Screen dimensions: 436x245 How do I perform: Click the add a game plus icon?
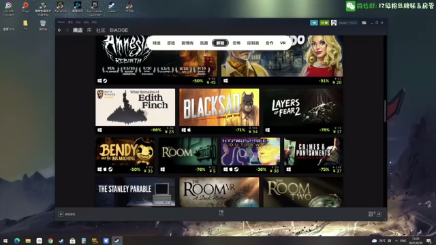(61, 214)
